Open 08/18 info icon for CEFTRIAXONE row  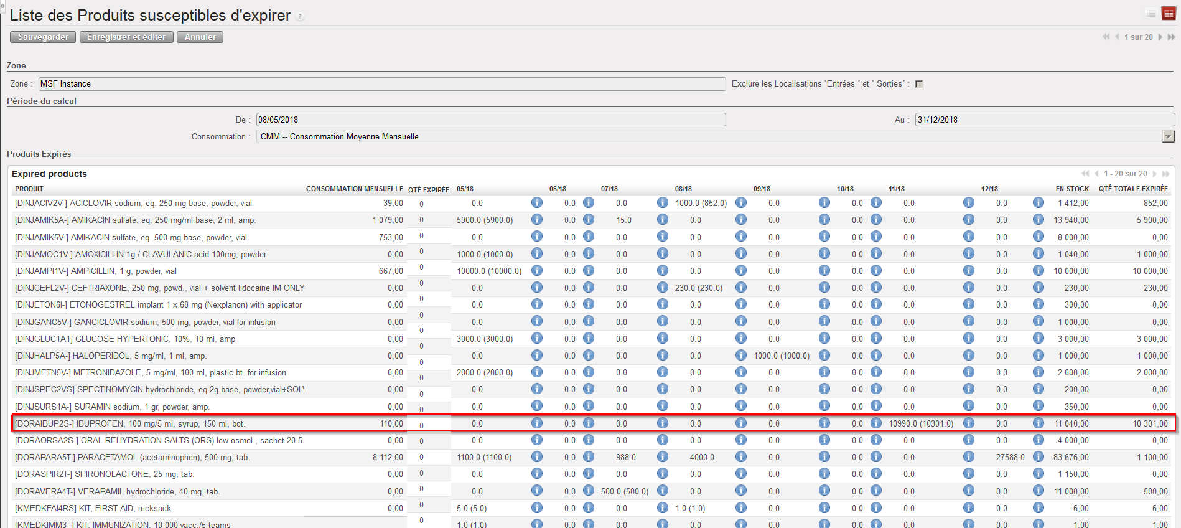[740, 288]
